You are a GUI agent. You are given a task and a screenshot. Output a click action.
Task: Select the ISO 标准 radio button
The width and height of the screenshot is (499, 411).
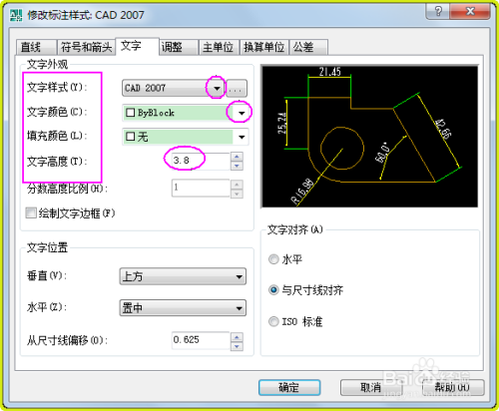coord(273,321)
